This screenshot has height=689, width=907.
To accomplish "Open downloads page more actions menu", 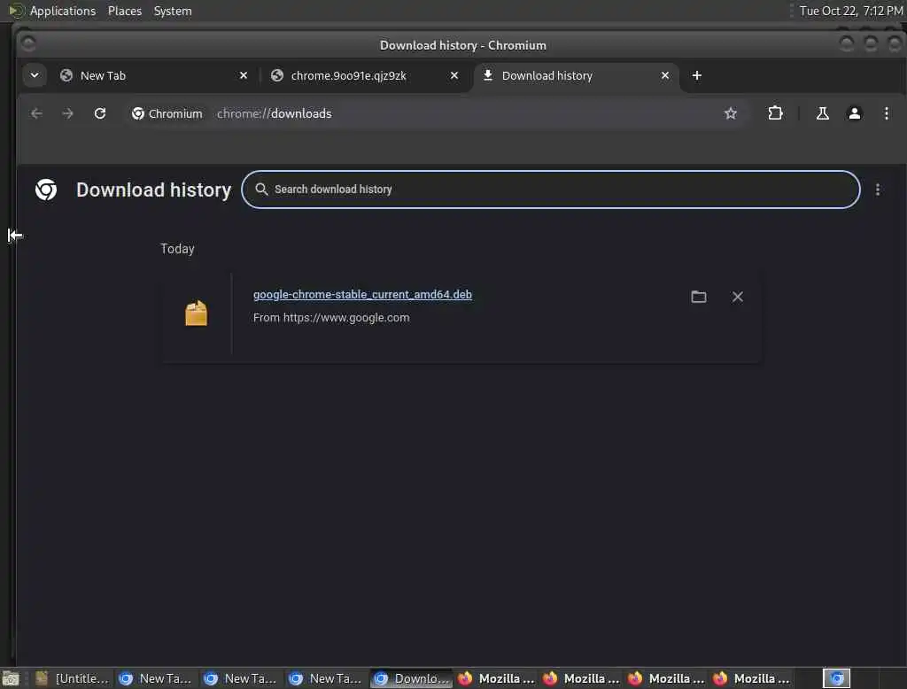I will (x=878, y=190).
